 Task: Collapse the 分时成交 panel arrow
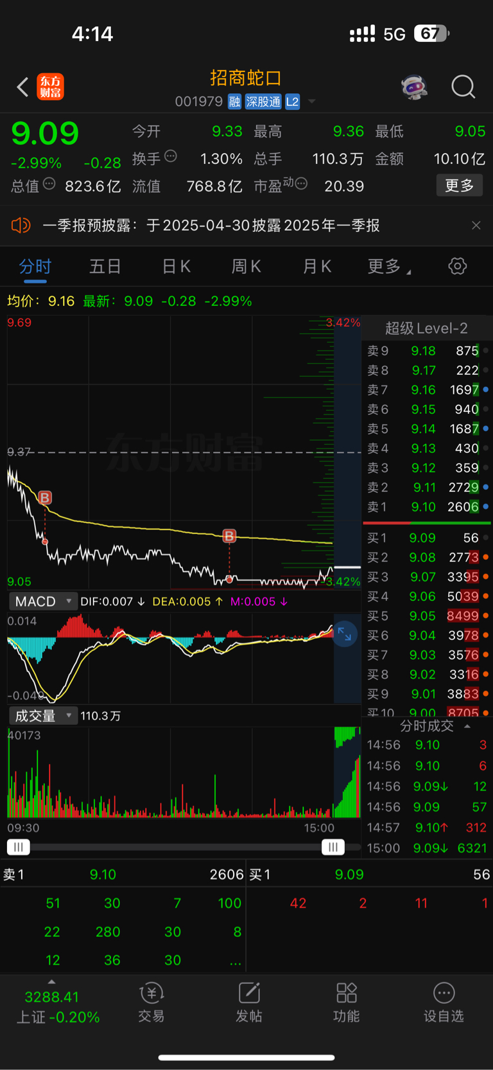pyautogui.click(x=467, y=726)
